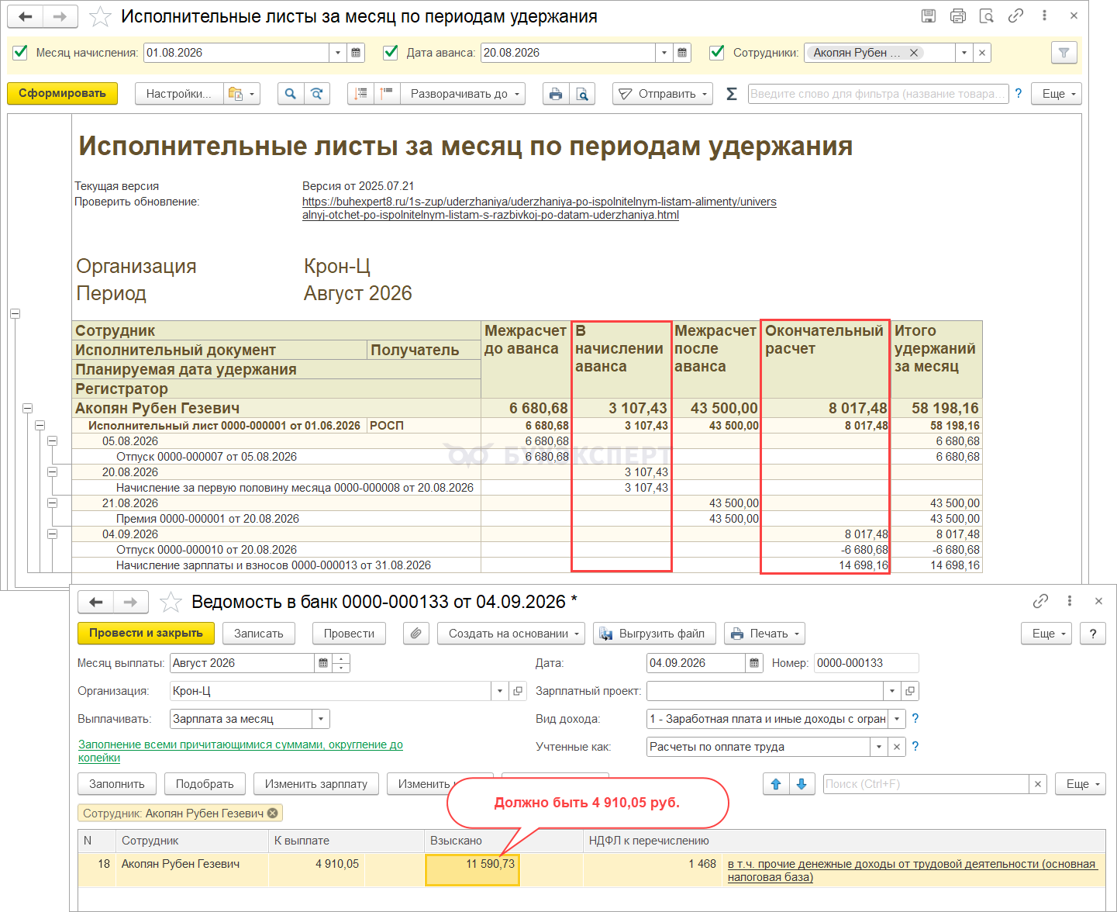
Task: Open the Организация dropdown
Action: coord(500,691)
